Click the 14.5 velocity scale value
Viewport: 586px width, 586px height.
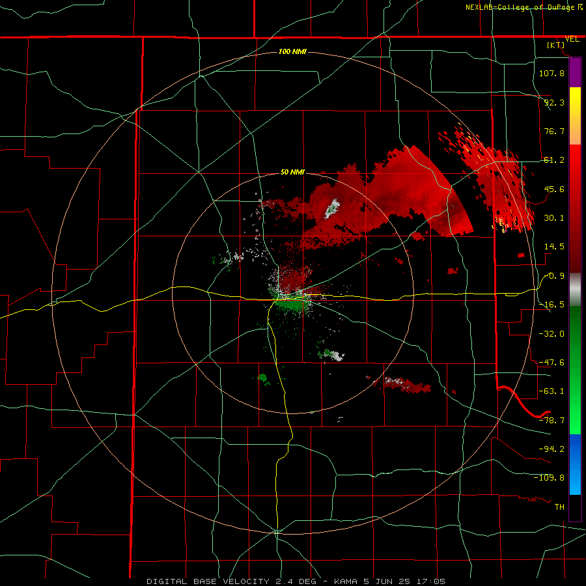pos(554,247)
